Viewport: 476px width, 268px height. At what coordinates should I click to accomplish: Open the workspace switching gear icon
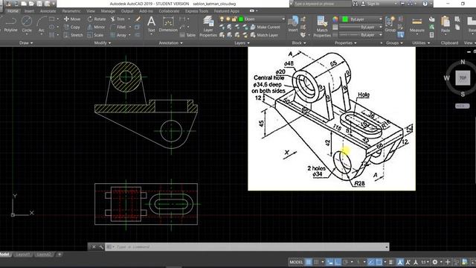click(x=435, y=262)
